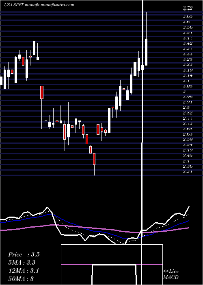Click the 3.6 price axis label

pos(186,22)
